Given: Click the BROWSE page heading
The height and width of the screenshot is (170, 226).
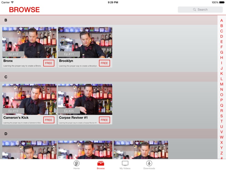Looking at the screenshot, I should pos(24,10).
